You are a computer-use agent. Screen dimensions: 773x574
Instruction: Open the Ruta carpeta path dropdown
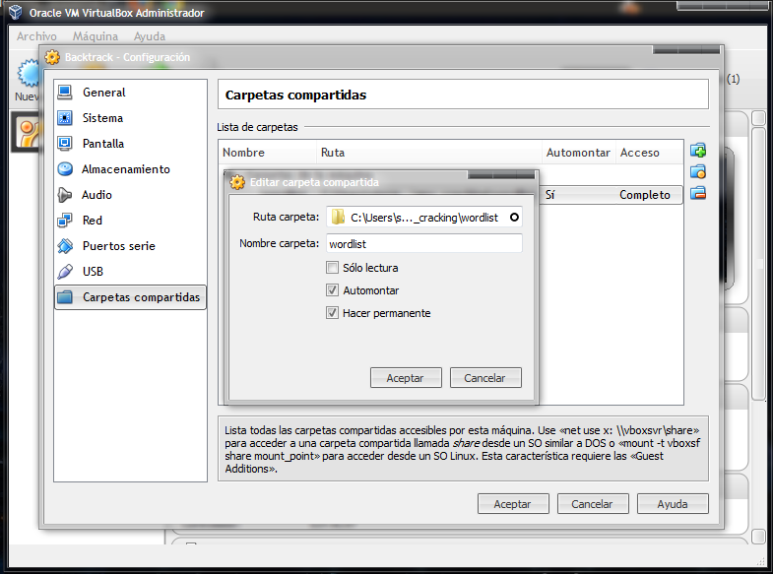click(514, 218)
